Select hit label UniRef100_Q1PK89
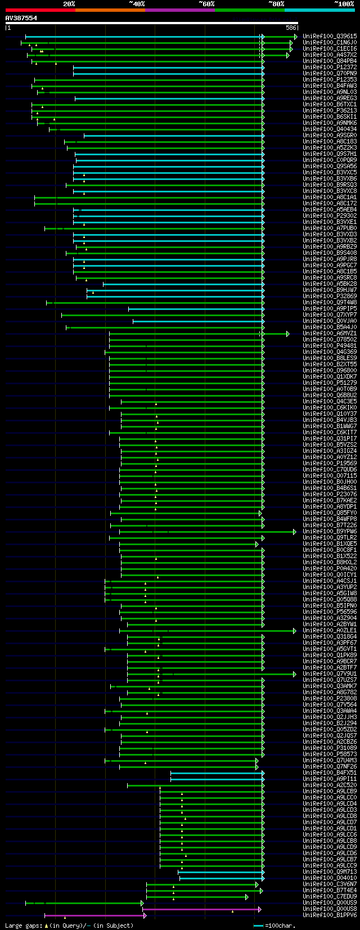This screenshot has height=930, width=360. [330, 655]
